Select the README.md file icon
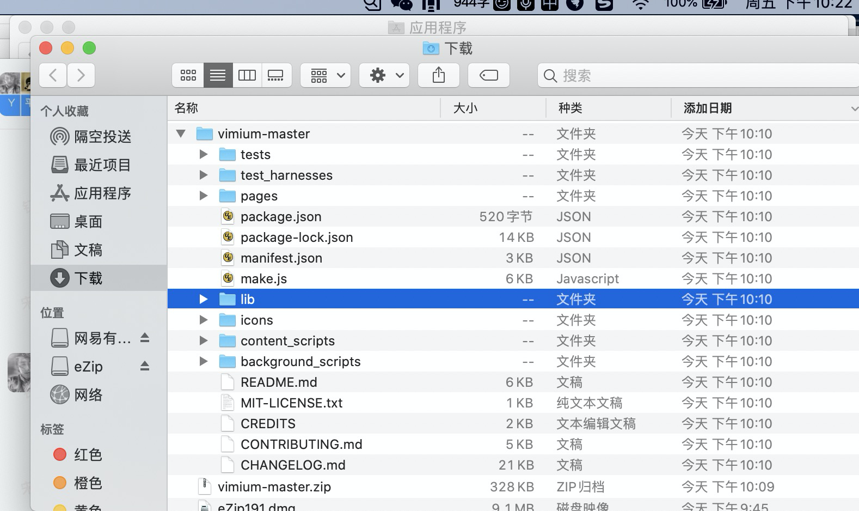The width and height of the screenshot is (859, 511). [x=228, y=382]
